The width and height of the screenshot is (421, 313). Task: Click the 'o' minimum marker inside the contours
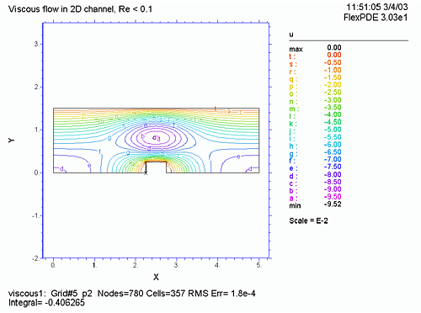pos(154,137)
